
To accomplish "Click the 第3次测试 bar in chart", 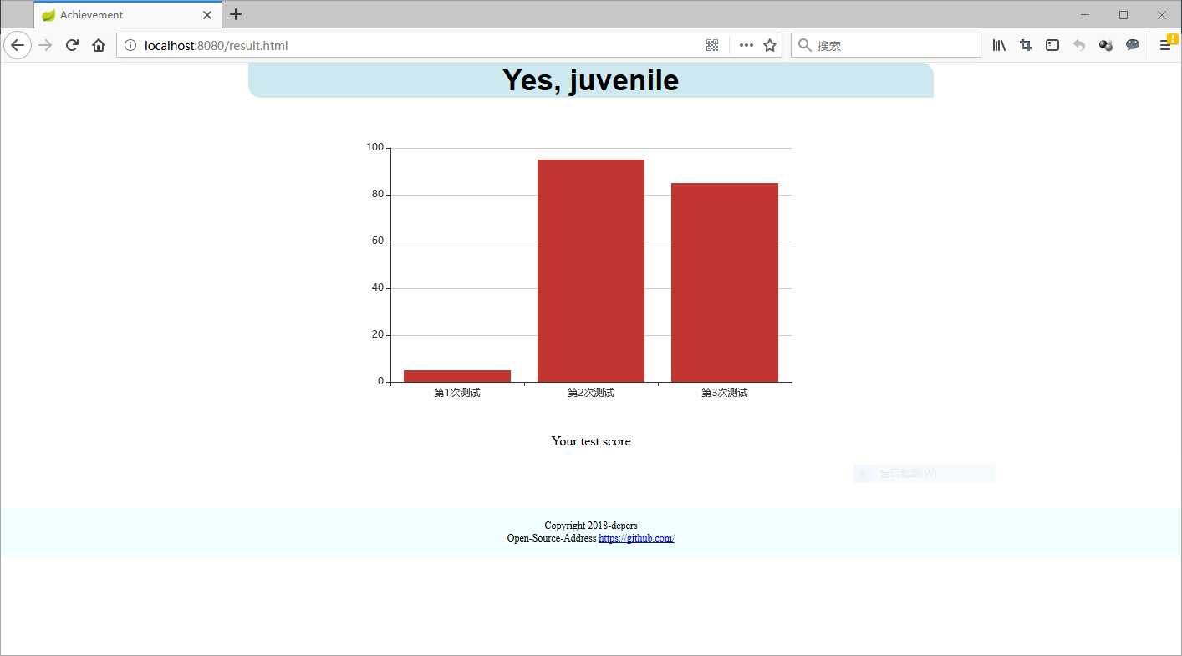I will (x=725, y=282).
